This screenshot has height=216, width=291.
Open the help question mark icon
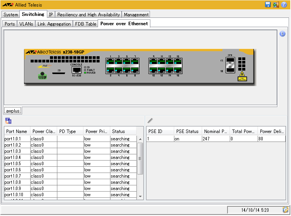[x=284, y=4]
